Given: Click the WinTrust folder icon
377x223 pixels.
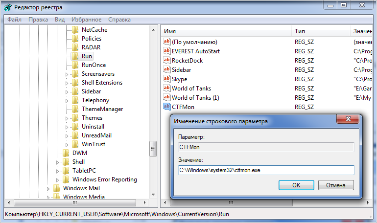Looking at the screenshot, I should tap(75, 144).
